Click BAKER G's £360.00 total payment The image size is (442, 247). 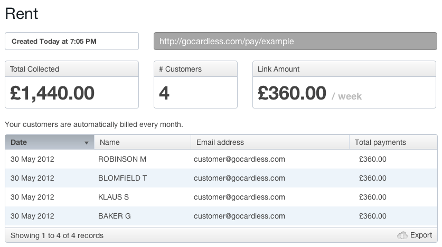point(372,216)
